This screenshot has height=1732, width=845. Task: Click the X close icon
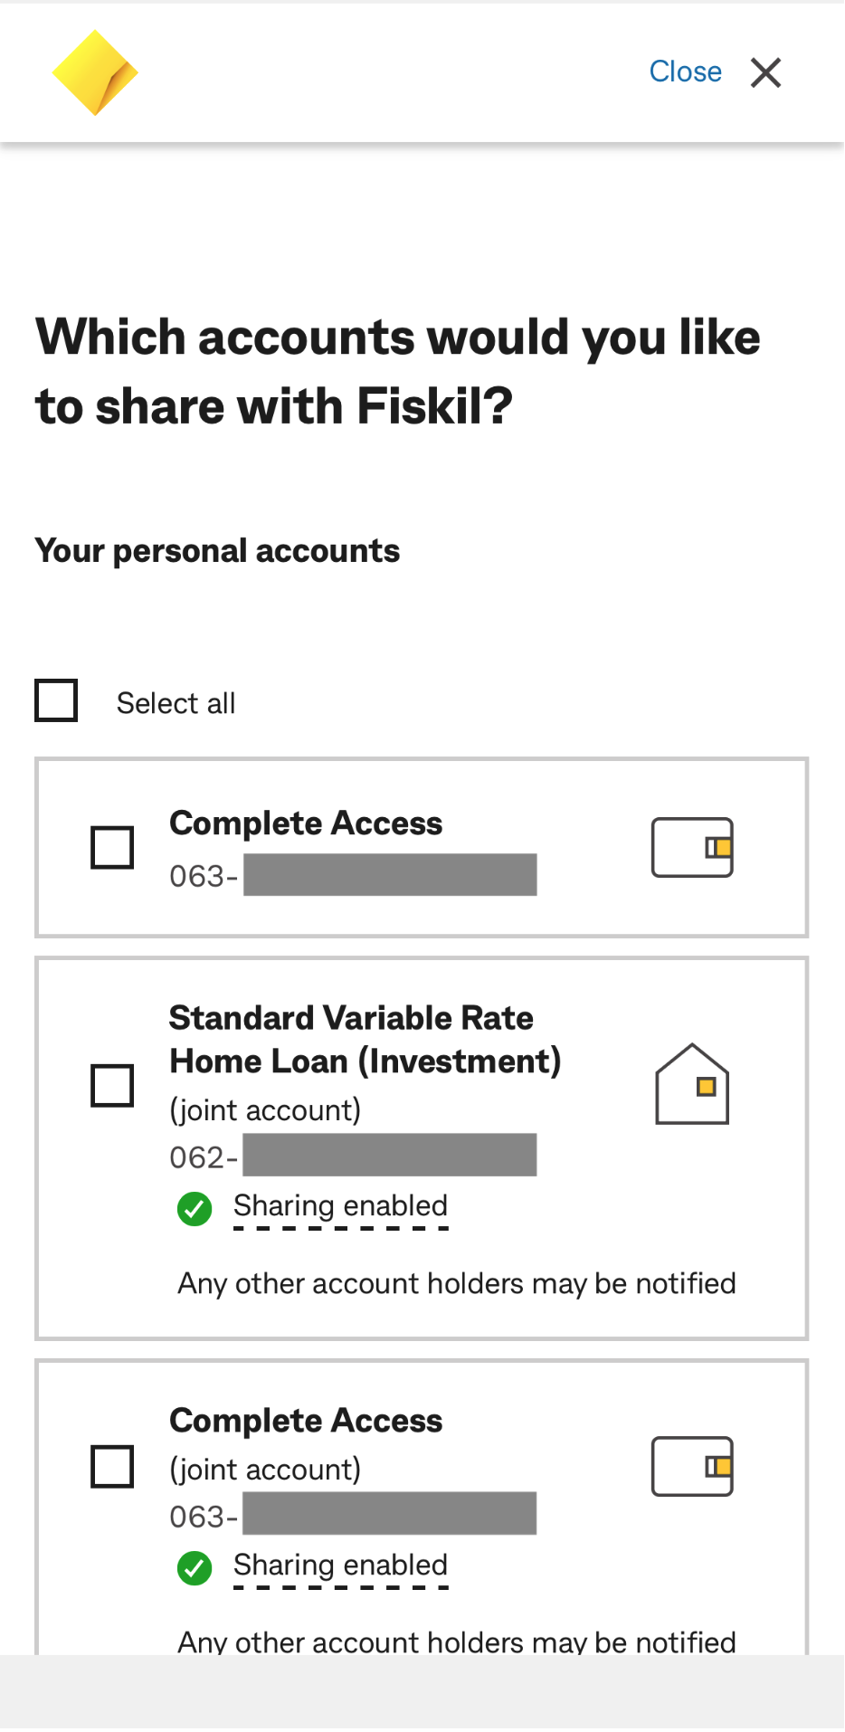click(765, 73)
